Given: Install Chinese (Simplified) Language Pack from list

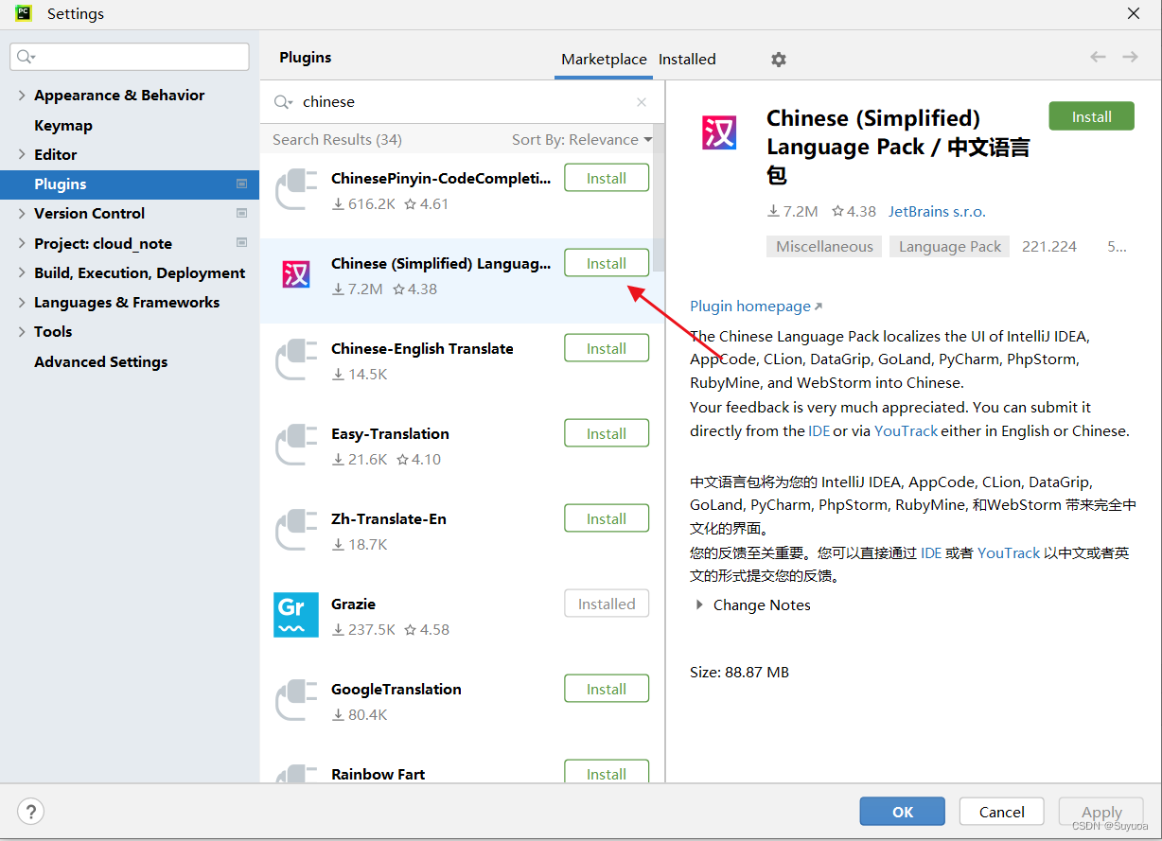Looking at the screenshot, I should (x=607, y=263).
